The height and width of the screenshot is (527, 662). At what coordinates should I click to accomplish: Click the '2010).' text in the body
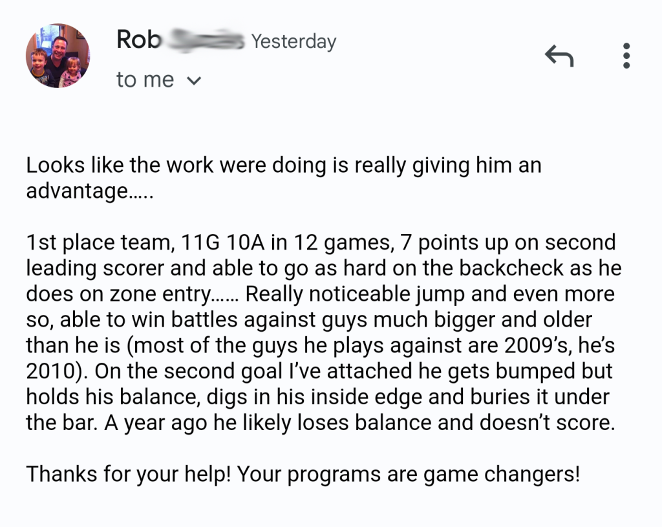point(57,372)
